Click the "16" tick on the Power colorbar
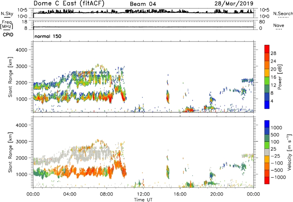 (273, 77)
